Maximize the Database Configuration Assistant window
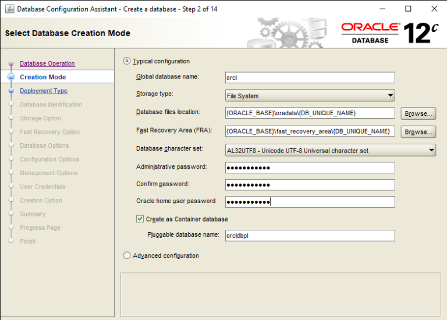The width and height of the screenshot is (447, 320). click(x=408, y=9)
